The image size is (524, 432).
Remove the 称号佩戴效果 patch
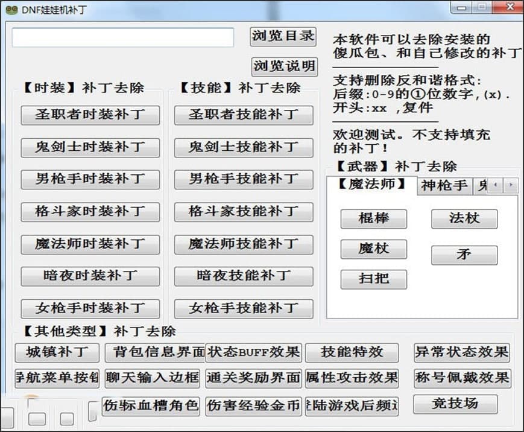(462, 378)
